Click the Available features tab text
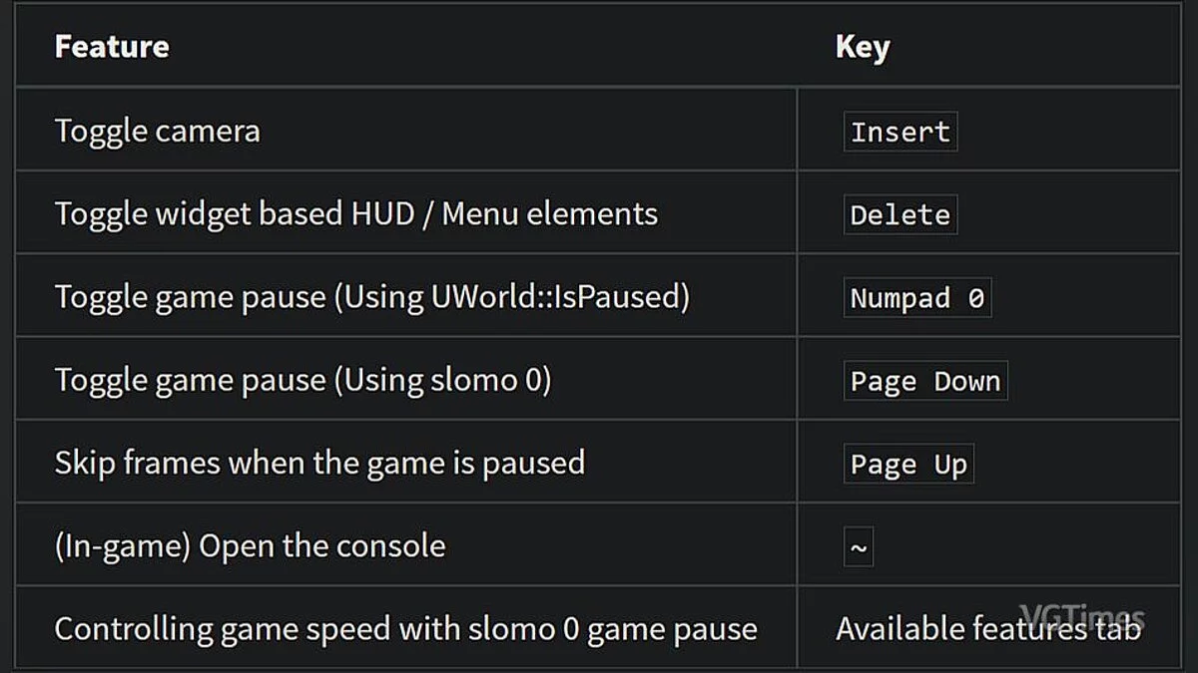Viewport: 1198px width, 673px height. 986,629
